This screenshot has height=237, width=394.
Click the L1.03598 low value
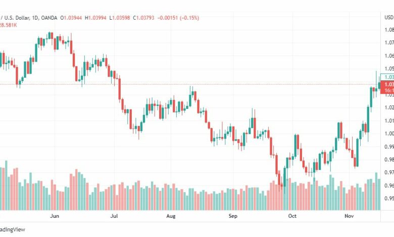120,18
